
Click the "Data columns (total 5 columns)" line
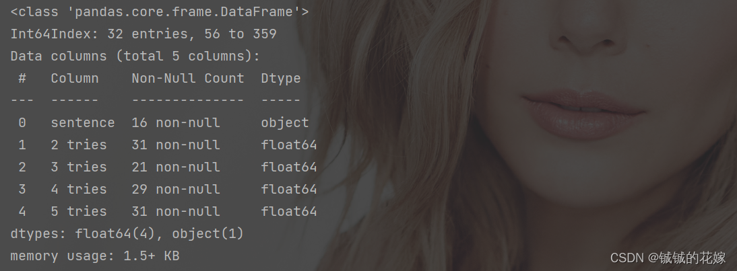[135, 56]
